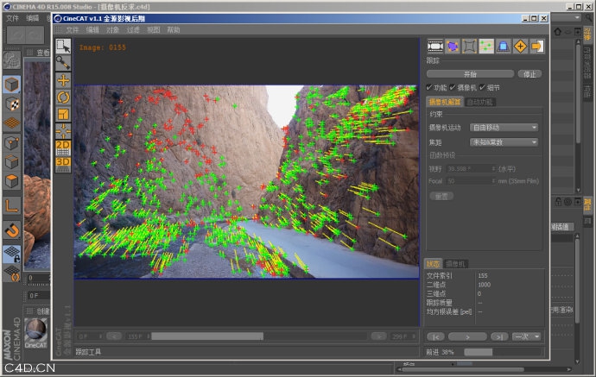Viewport: 596px width, 377px height.
Task: Switch to the 摄像机解算 tab
Action: click(x=445, y=102)
